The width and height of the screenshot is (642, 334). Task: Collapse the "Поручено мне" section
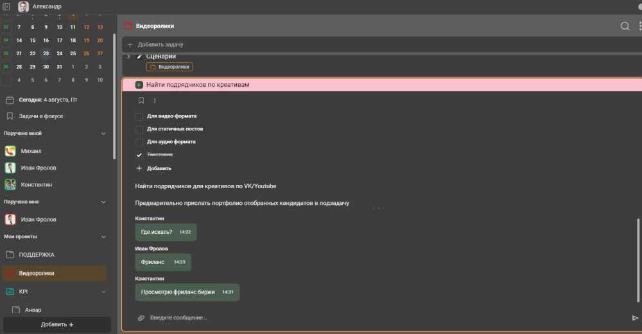(x=104, y=202)
